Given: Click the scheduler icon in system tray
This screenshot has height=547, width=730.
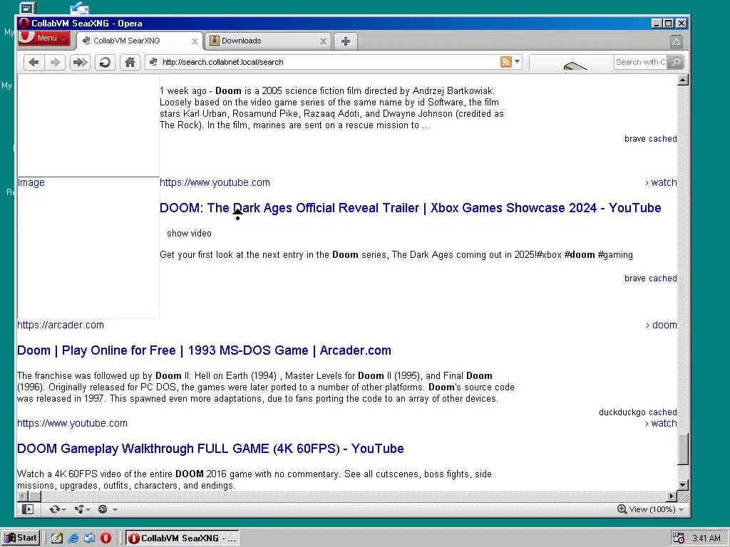Looking at the screenshot, I should tap(679, 538).
